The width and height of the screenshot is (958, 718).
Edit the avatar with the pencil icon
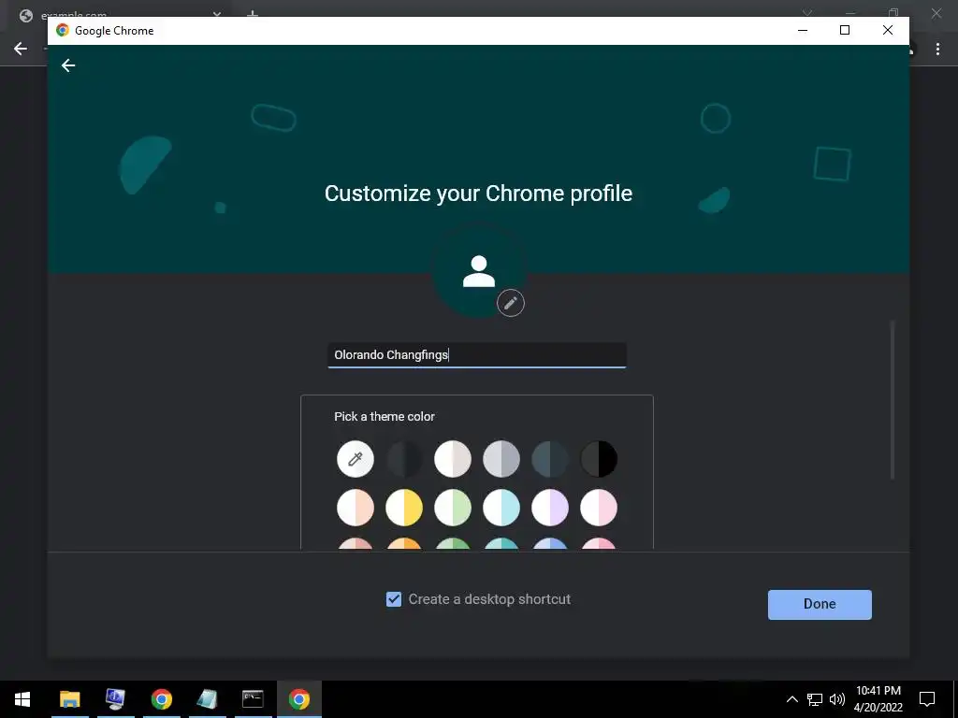pos(511,303)
